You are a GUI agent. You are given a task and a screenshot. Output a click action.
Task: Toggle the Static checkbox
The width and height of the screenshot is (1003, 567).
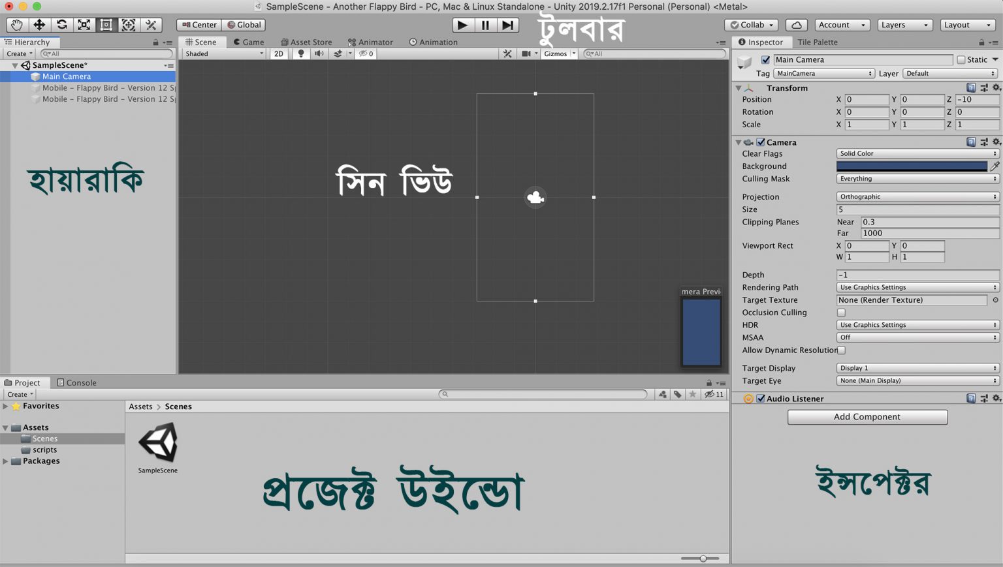click(x=961, y=59)
